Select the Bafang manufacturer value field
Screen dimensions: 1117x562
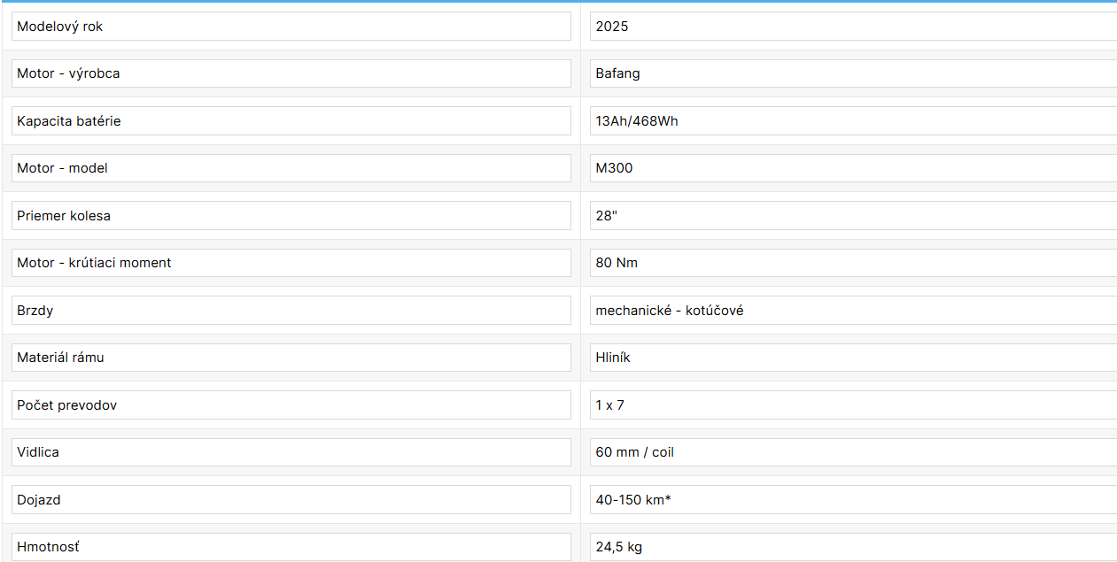pyautogui.click(x=852, y=73)
